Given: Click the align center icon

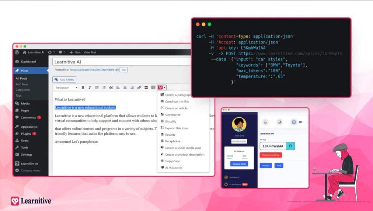Looking at the screenshot, I should coord(125,88).
